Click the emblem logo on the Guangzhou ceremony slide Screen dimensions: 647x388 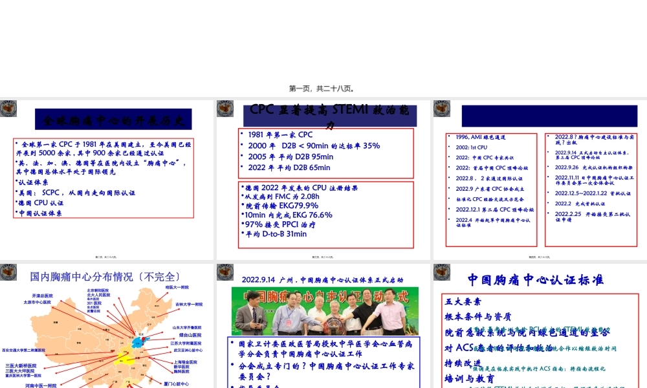[x=224, y=273]
